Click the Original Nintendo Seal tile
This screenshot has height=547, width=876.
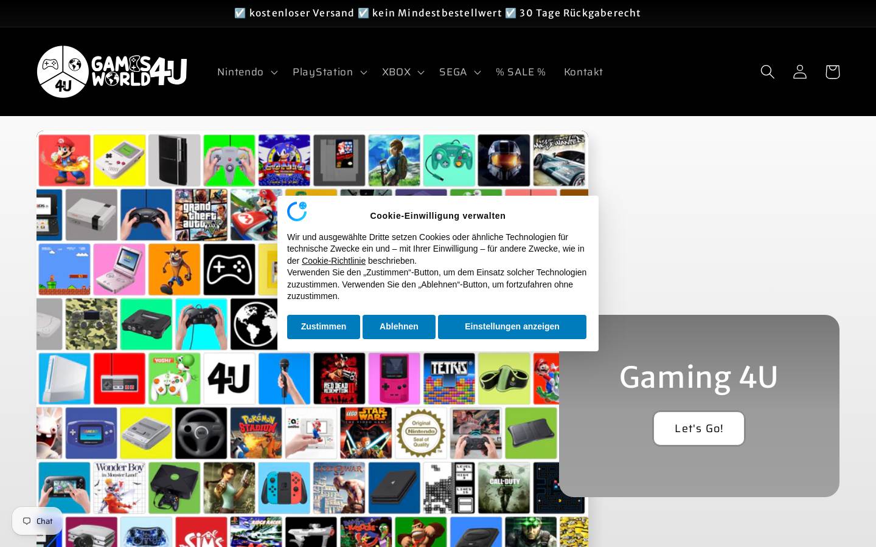click(x=421, y=433)
